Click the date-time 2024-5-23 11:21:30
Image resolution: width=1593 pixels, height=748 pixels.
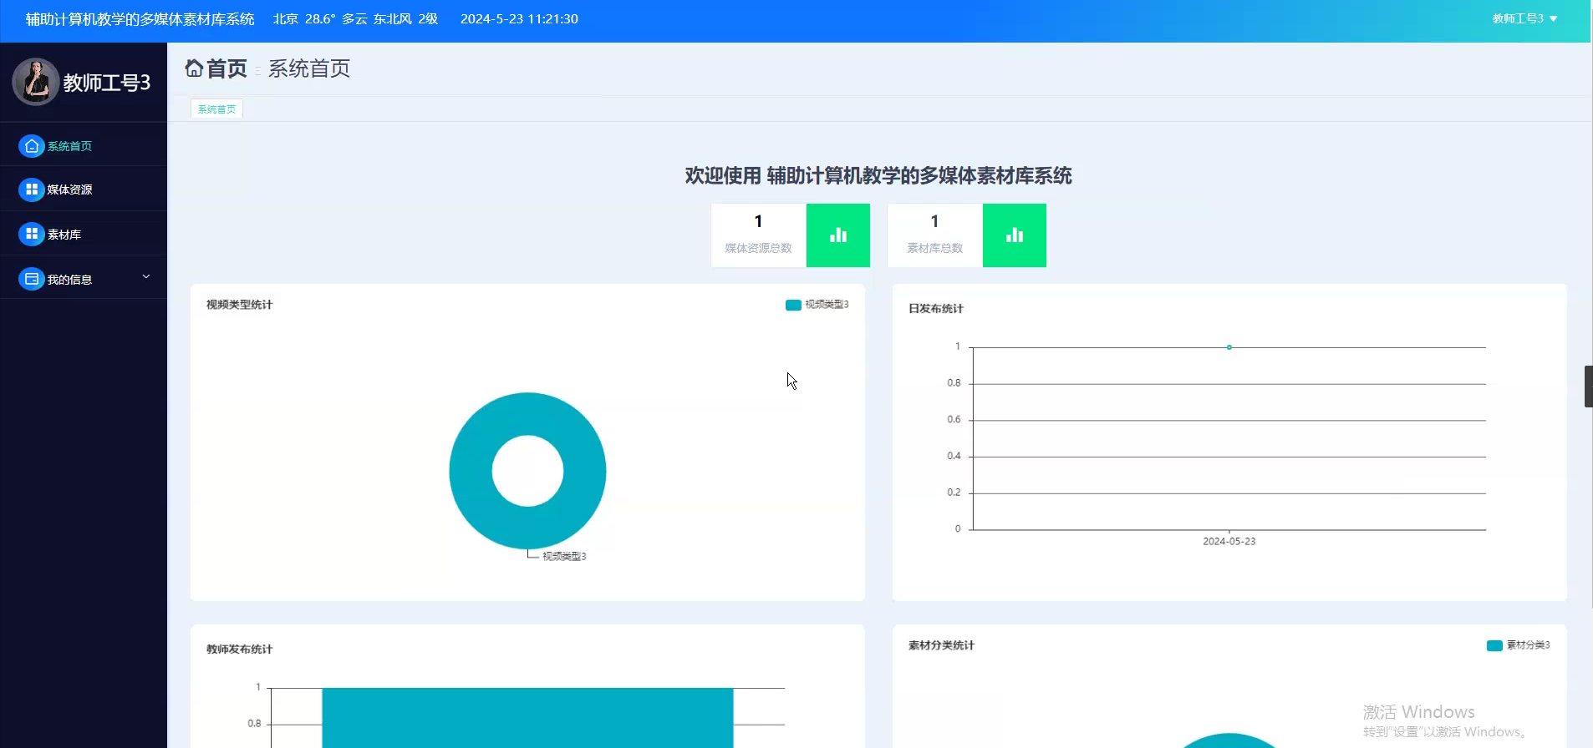click(519, 19)
